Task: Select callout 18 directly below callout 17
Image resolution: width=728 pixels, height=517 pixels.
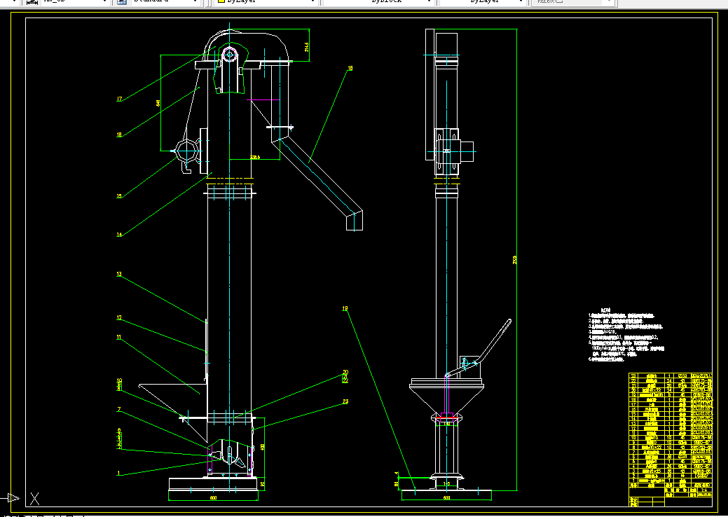Action: click(x=119, y=135)
